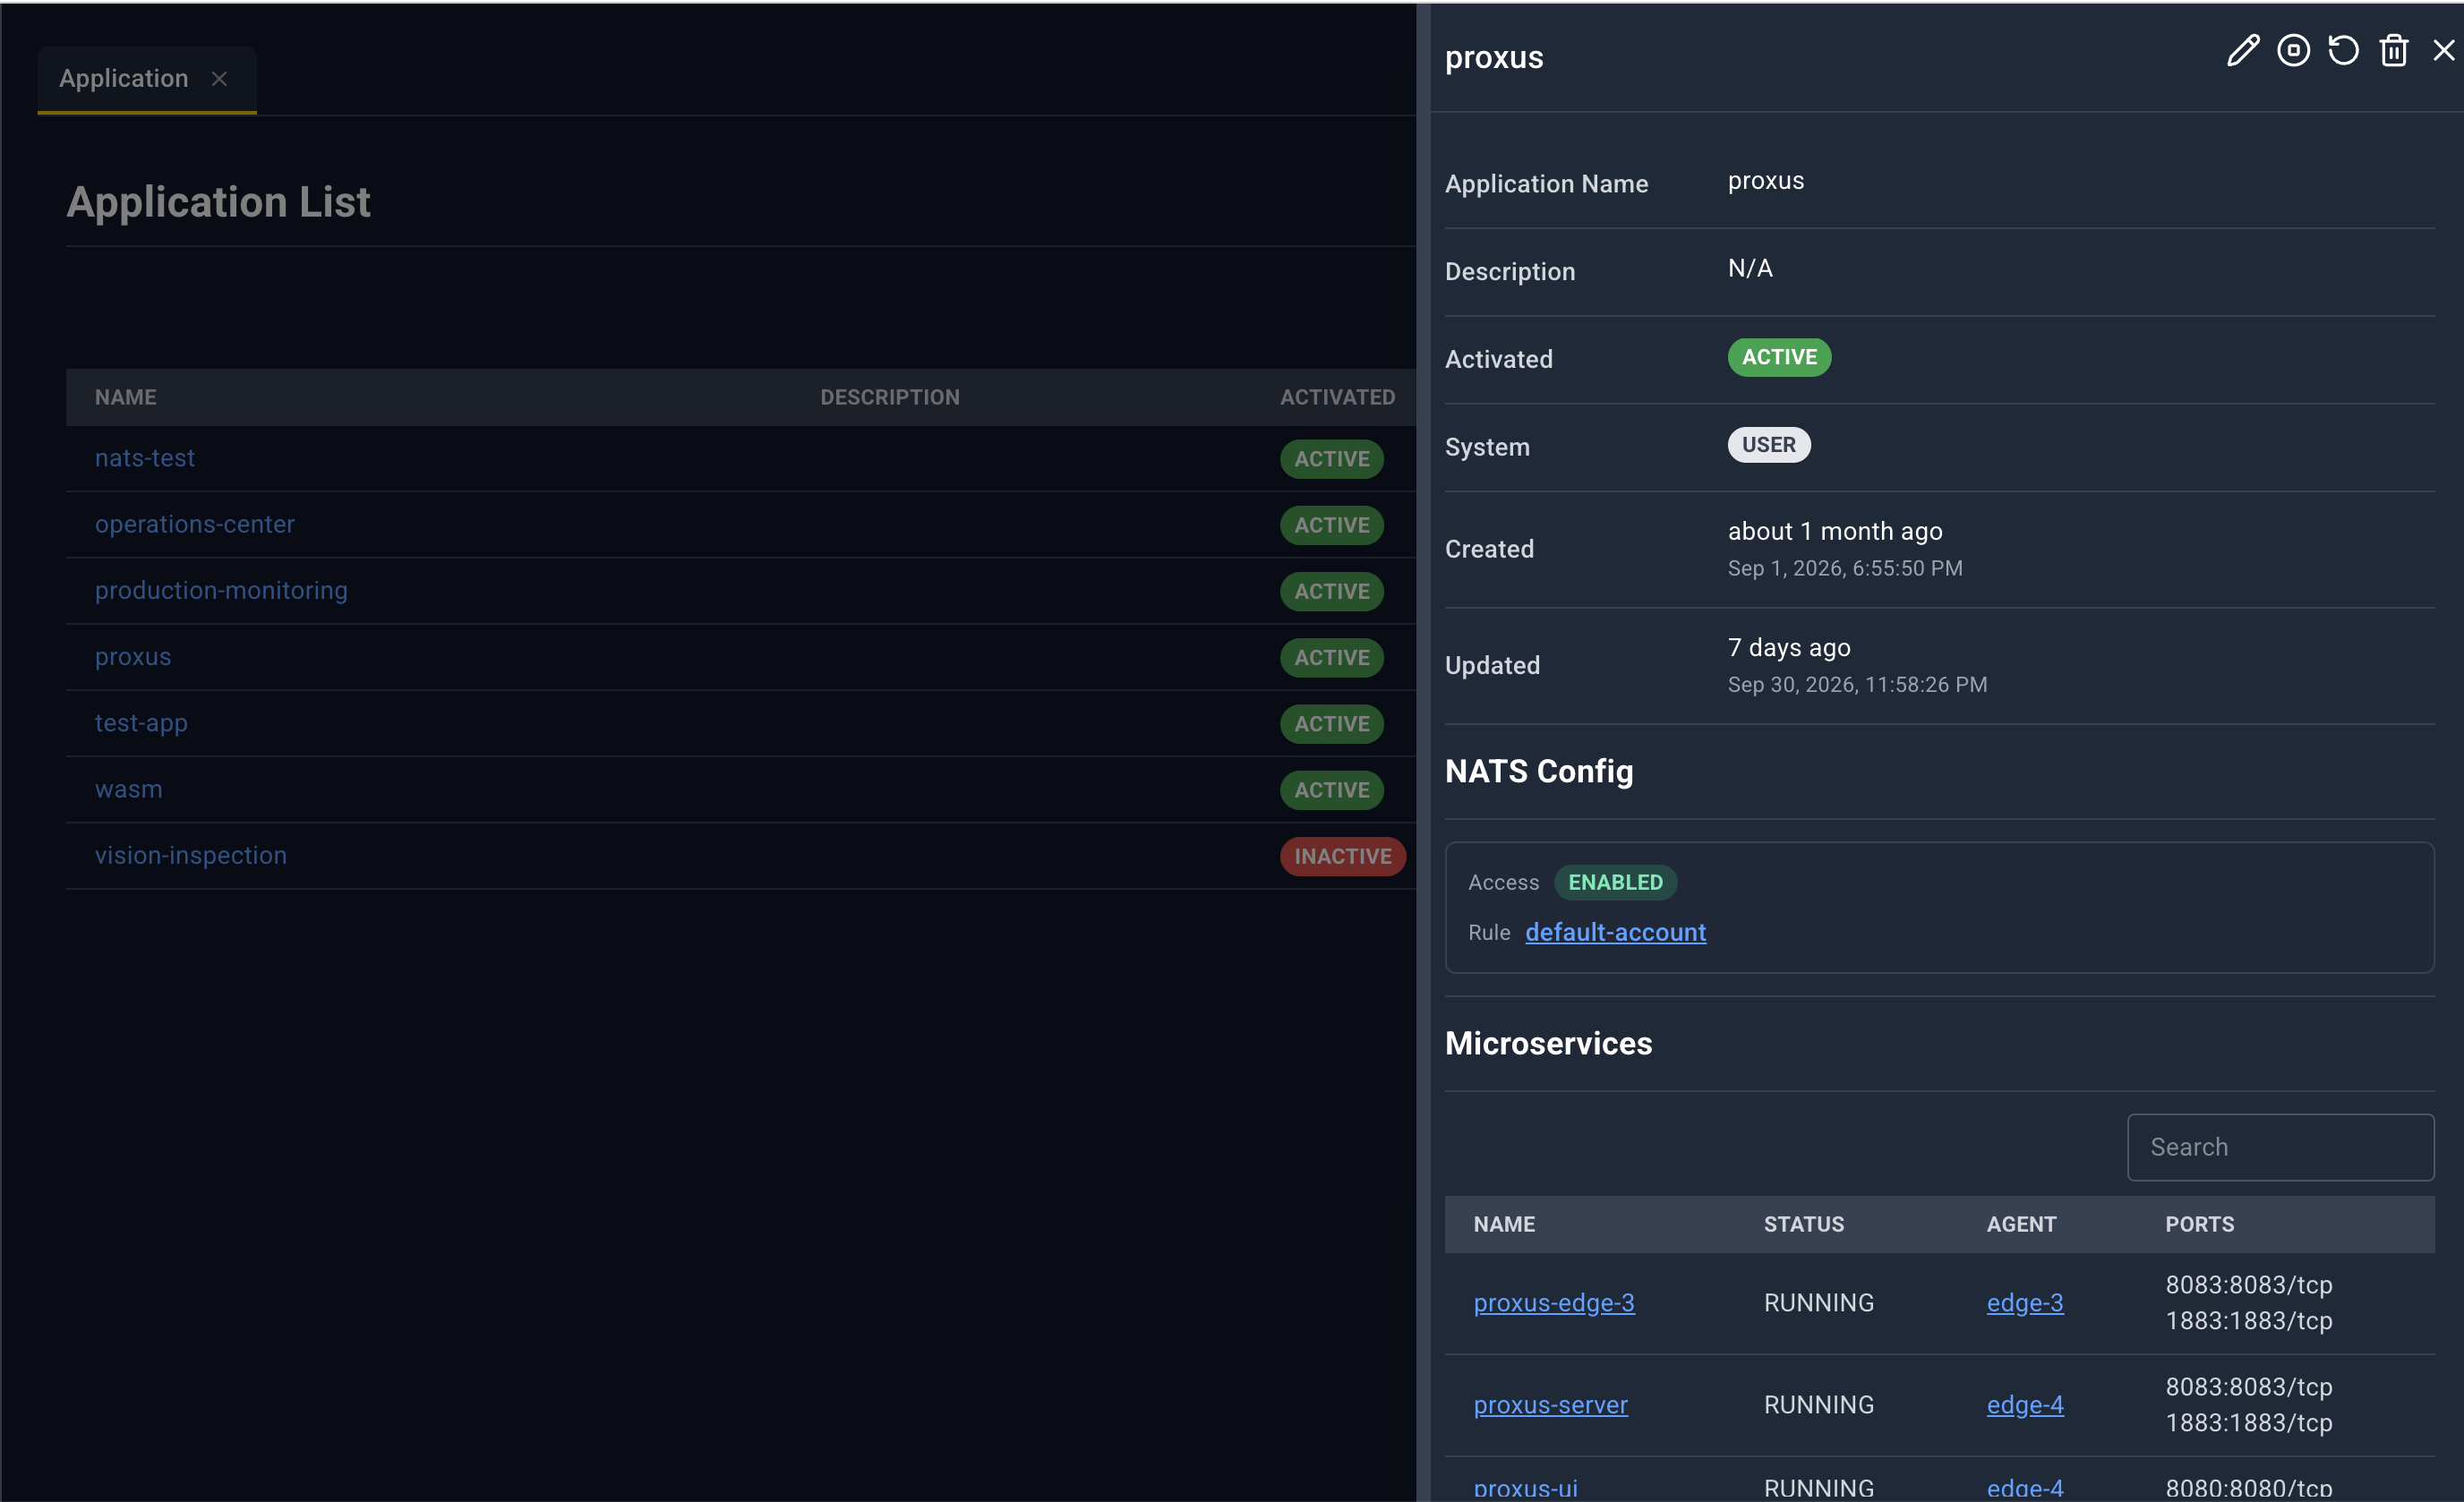Open the nats-test application
This screenshot has height=1502, width=2464.
145,458
